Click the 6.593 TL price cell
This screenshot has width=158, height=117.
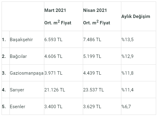point(64,39)
